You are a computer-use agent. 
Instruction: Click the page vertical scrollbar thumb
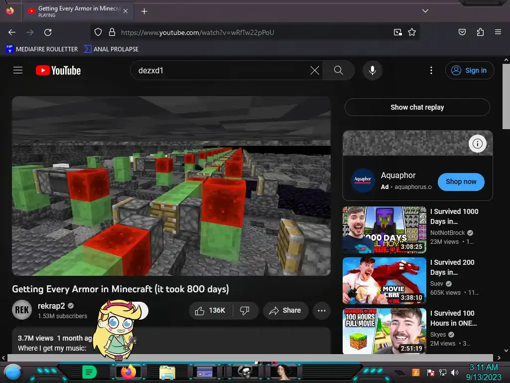[x=506, y=96]
